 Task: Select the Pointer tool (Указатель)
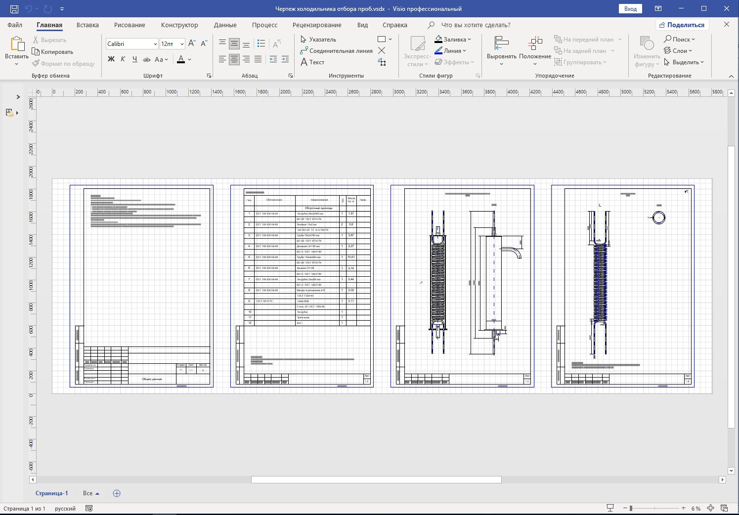coord(318,40)
